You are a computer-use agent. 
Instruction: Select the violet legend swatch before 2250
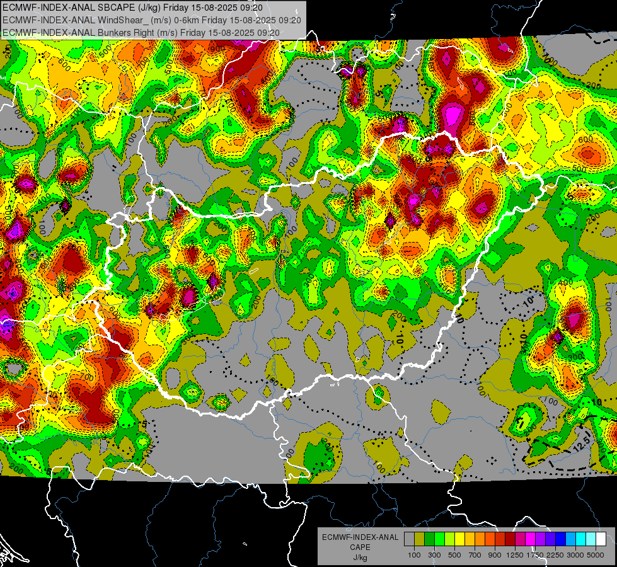click(550, 539)
